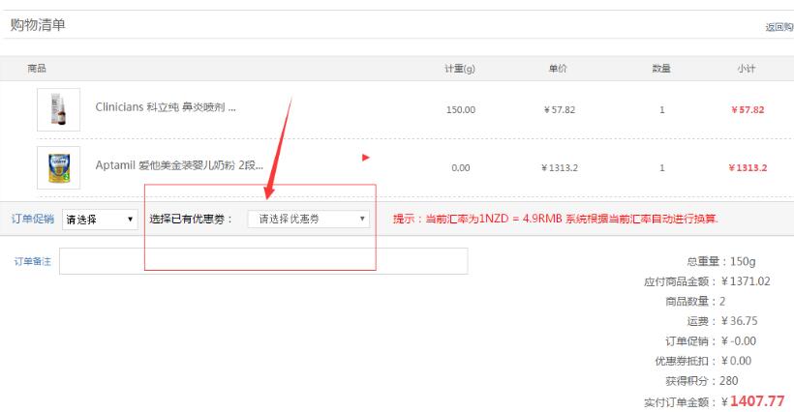Click the Clinicians 科立纯 鼻炎喷剂 product name

click(166, 107)
